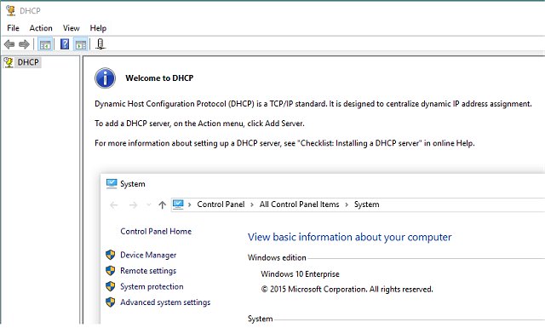
Task: Click the Control Panel Home link
Action: click(x=156, y=232)
